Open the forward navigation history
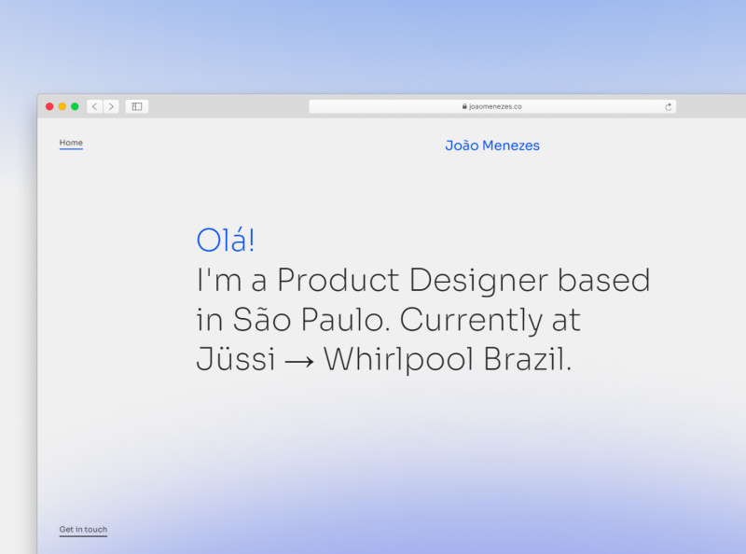This screenshot has height=554, width=746. pyautogui.click(x=111, y=106)
